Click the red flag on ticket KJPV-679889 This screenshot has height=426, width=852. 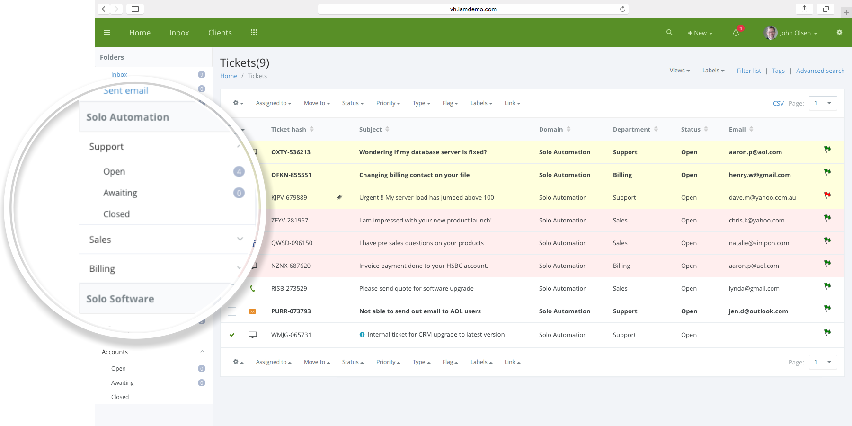pyautogui.click(x=827, y=195)
